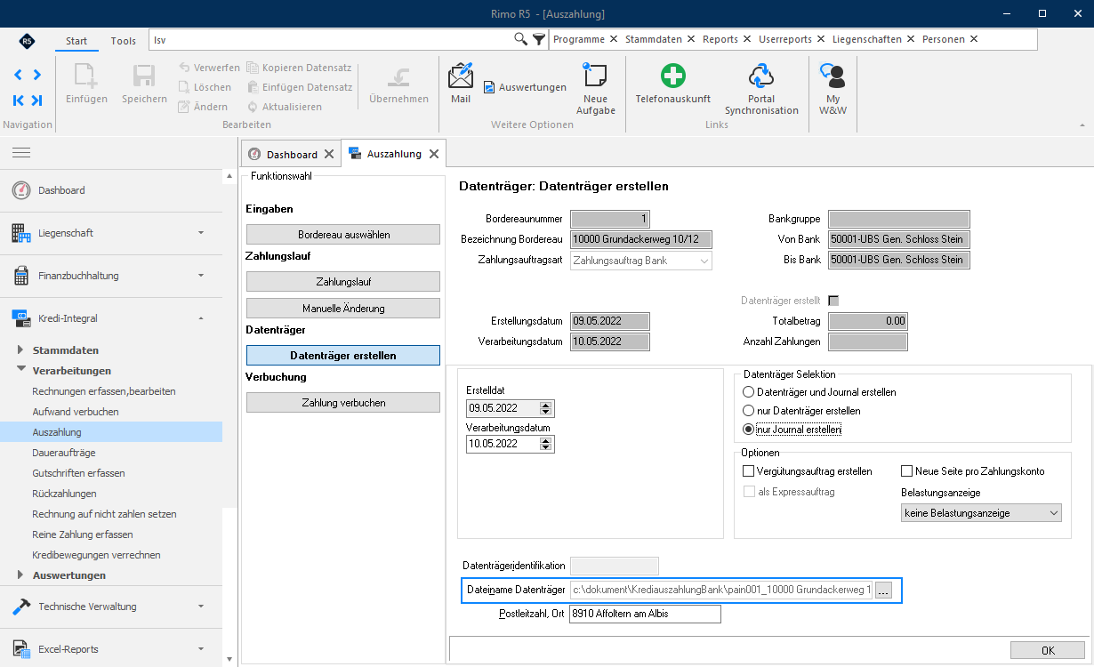
Task: Expand the Finanzbuchhaltung sidebar section
Action: click(x=111, y=276)
